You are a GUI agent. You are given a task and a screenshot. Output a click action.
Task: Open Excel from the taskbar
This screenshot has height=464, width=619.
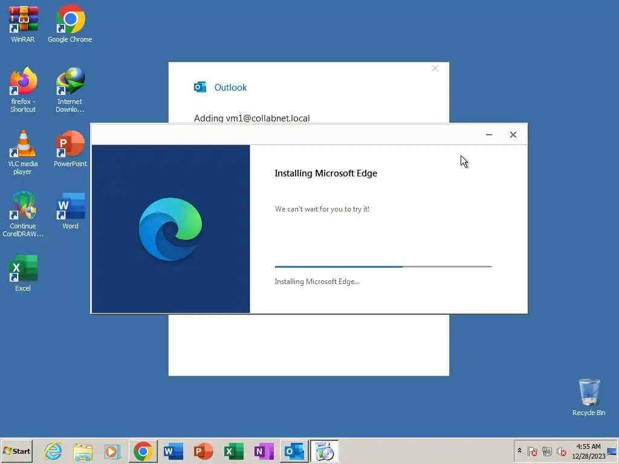click(234, 451)
